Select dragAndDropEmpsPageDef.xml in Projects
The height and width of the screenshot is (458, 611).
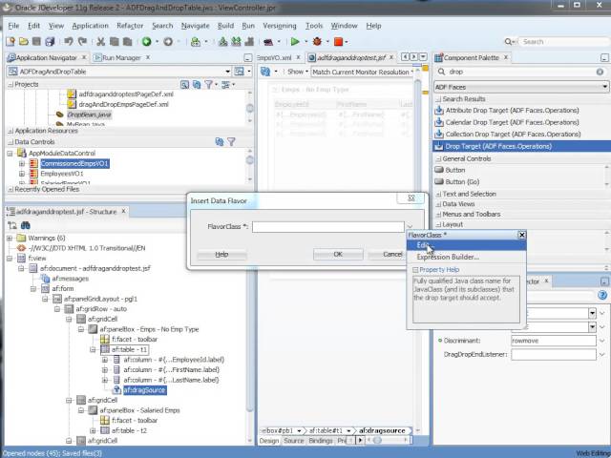tap(123, 104)
